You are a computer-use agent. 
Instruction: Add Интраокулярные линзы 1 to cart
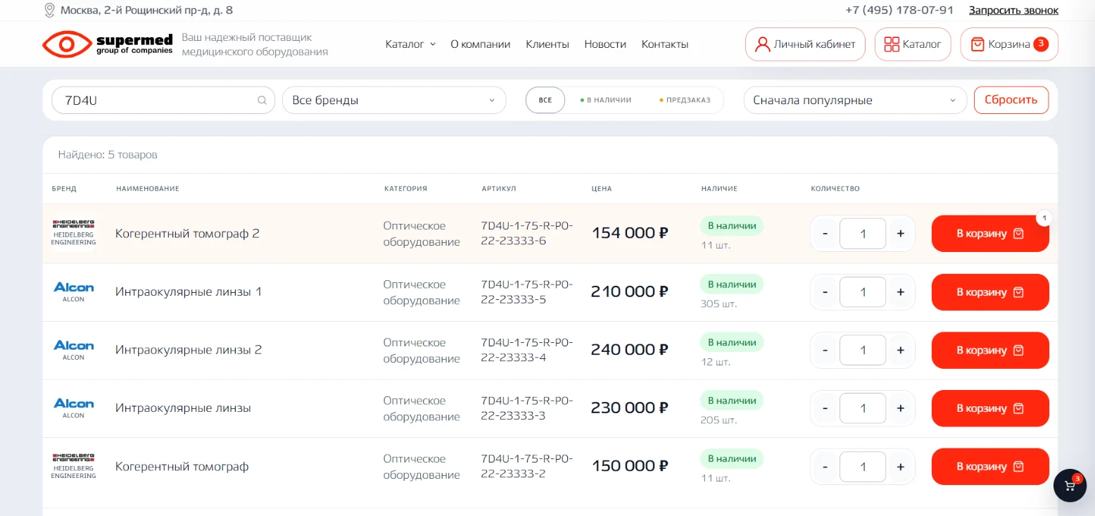pyautogui.click(x=990, y=292)
